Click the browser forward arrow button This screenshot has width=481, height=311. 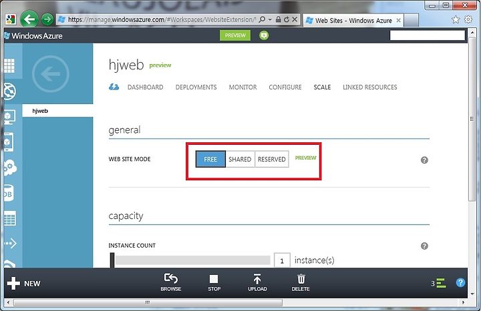point(47,19)
